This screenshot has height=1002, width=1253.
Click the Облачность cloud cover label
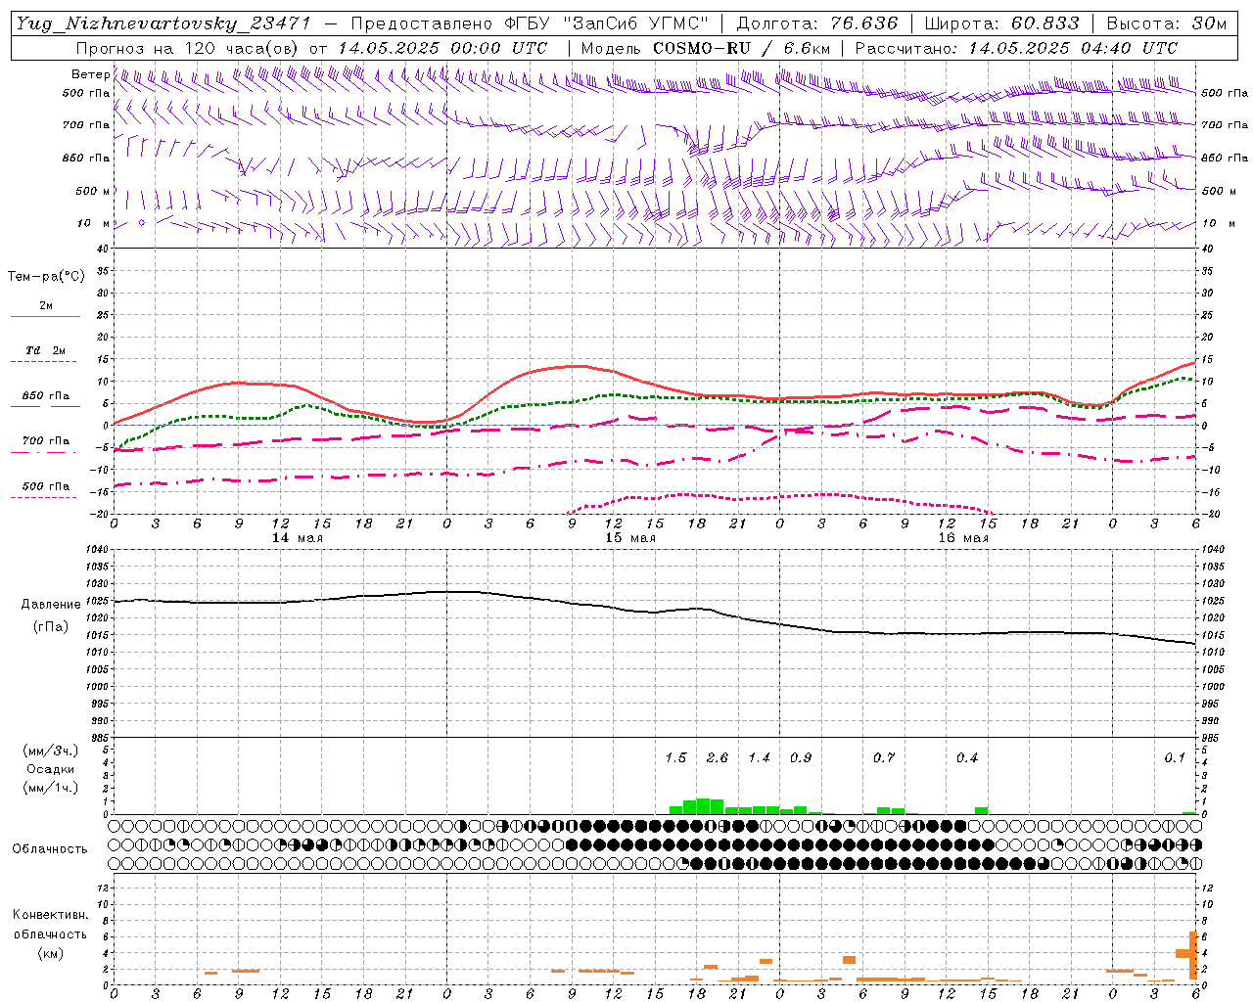[x=50, y=849]
